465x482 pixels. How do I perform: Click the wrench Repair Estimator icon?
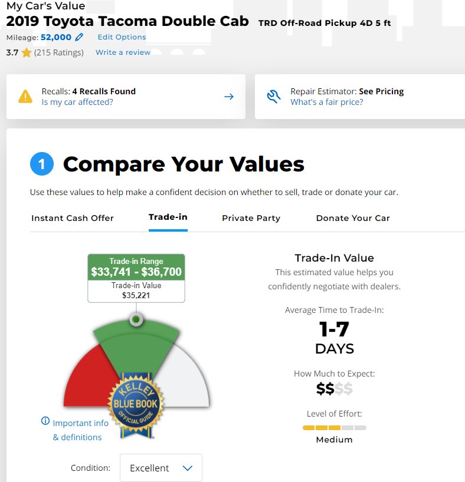pos(273,97)
